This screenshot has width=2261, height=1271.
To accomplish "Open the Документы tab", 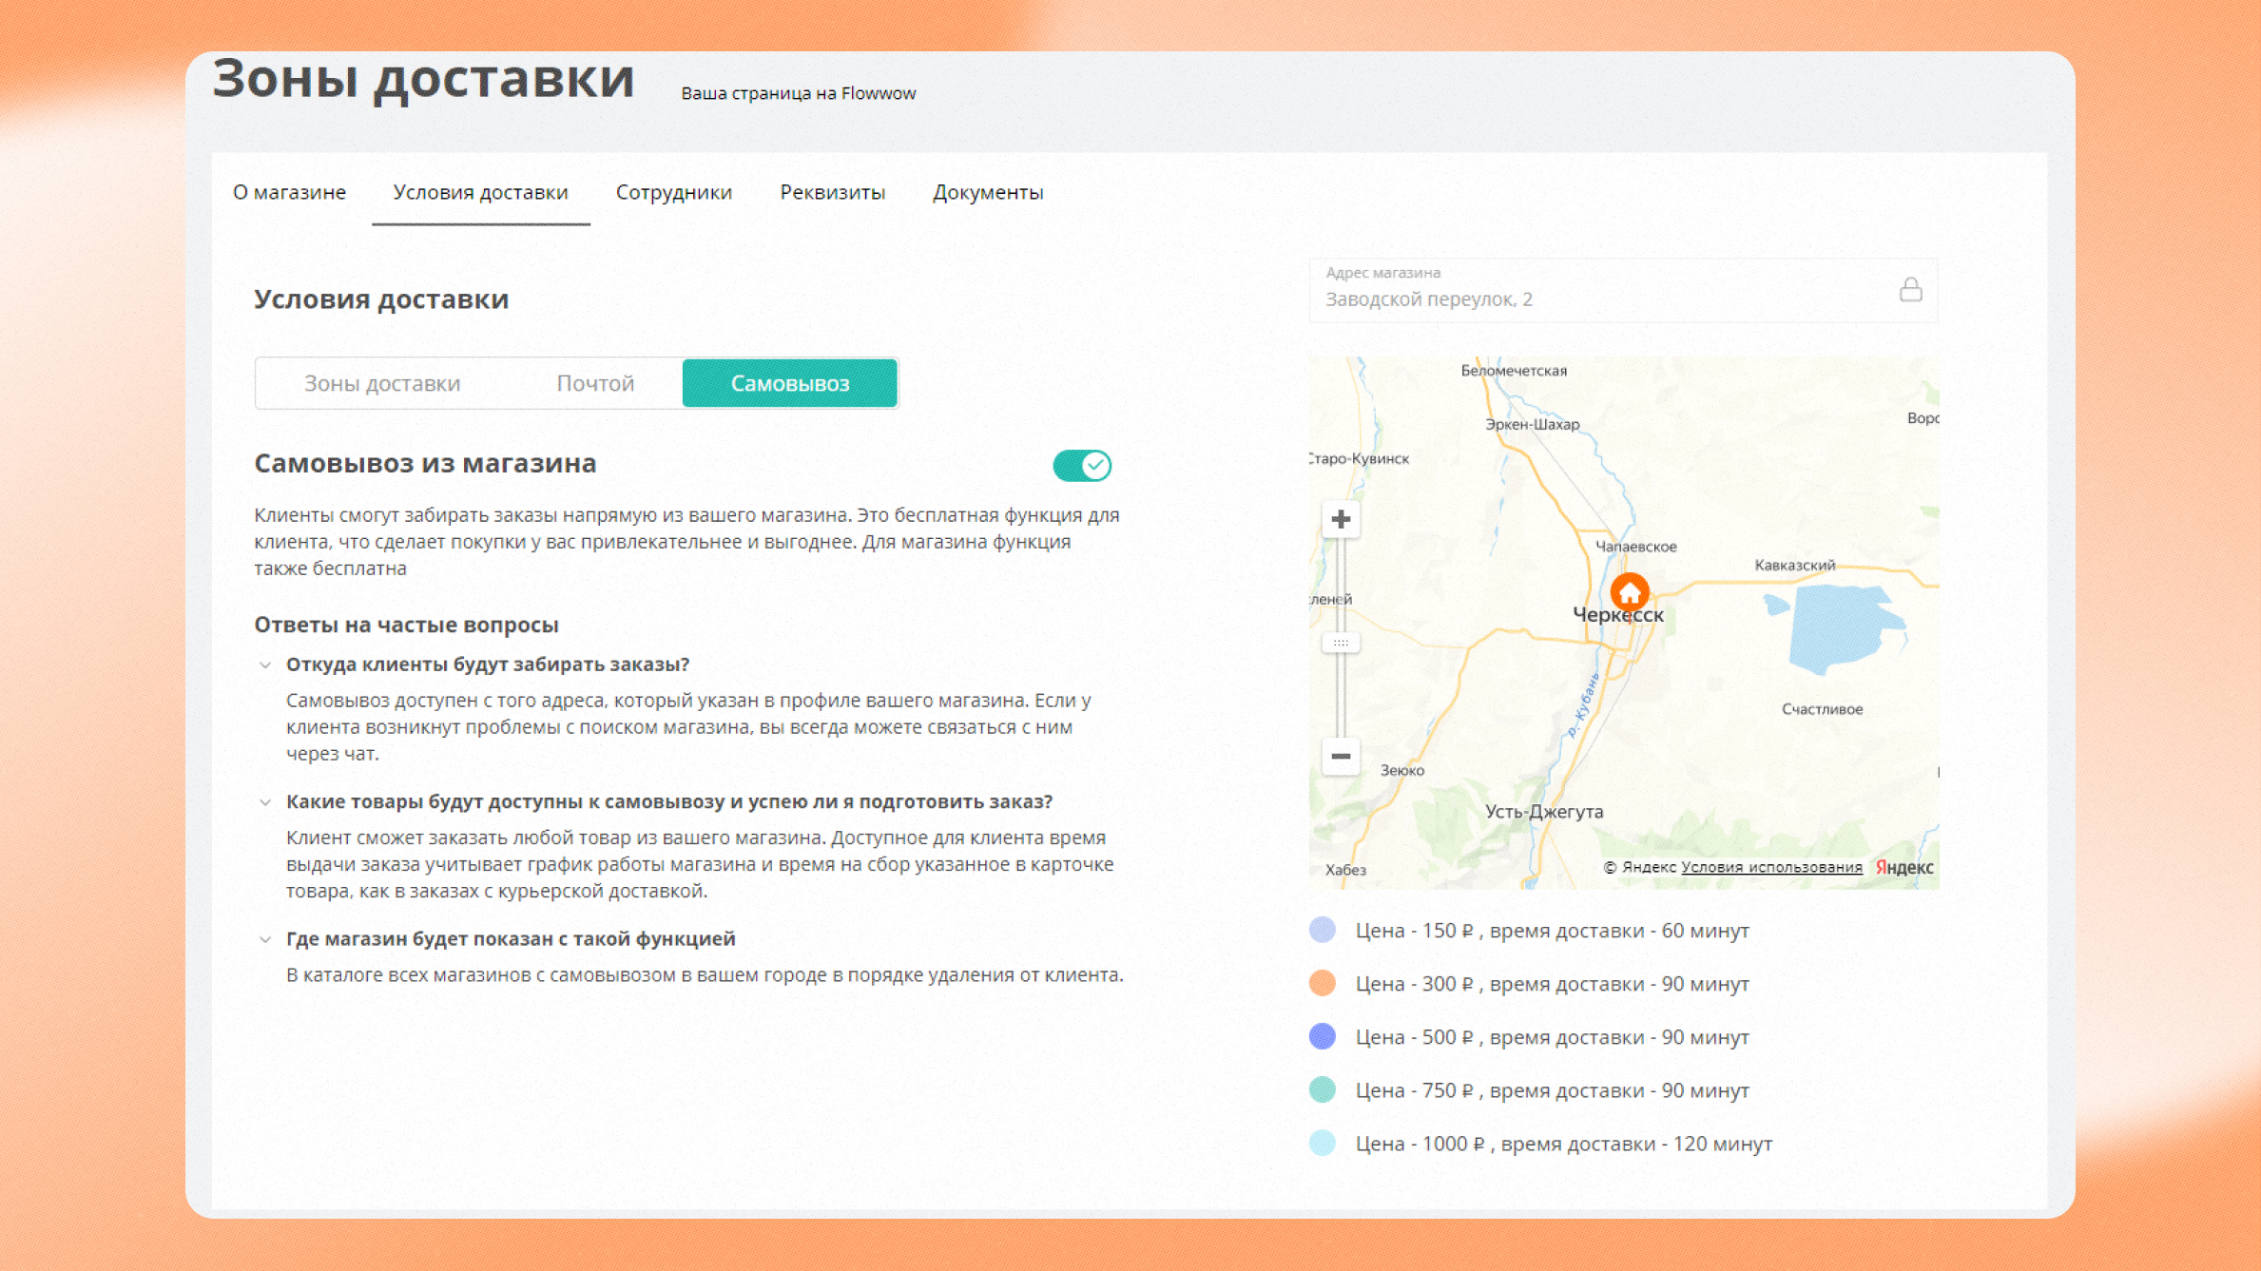I will (x=987, y=192).
